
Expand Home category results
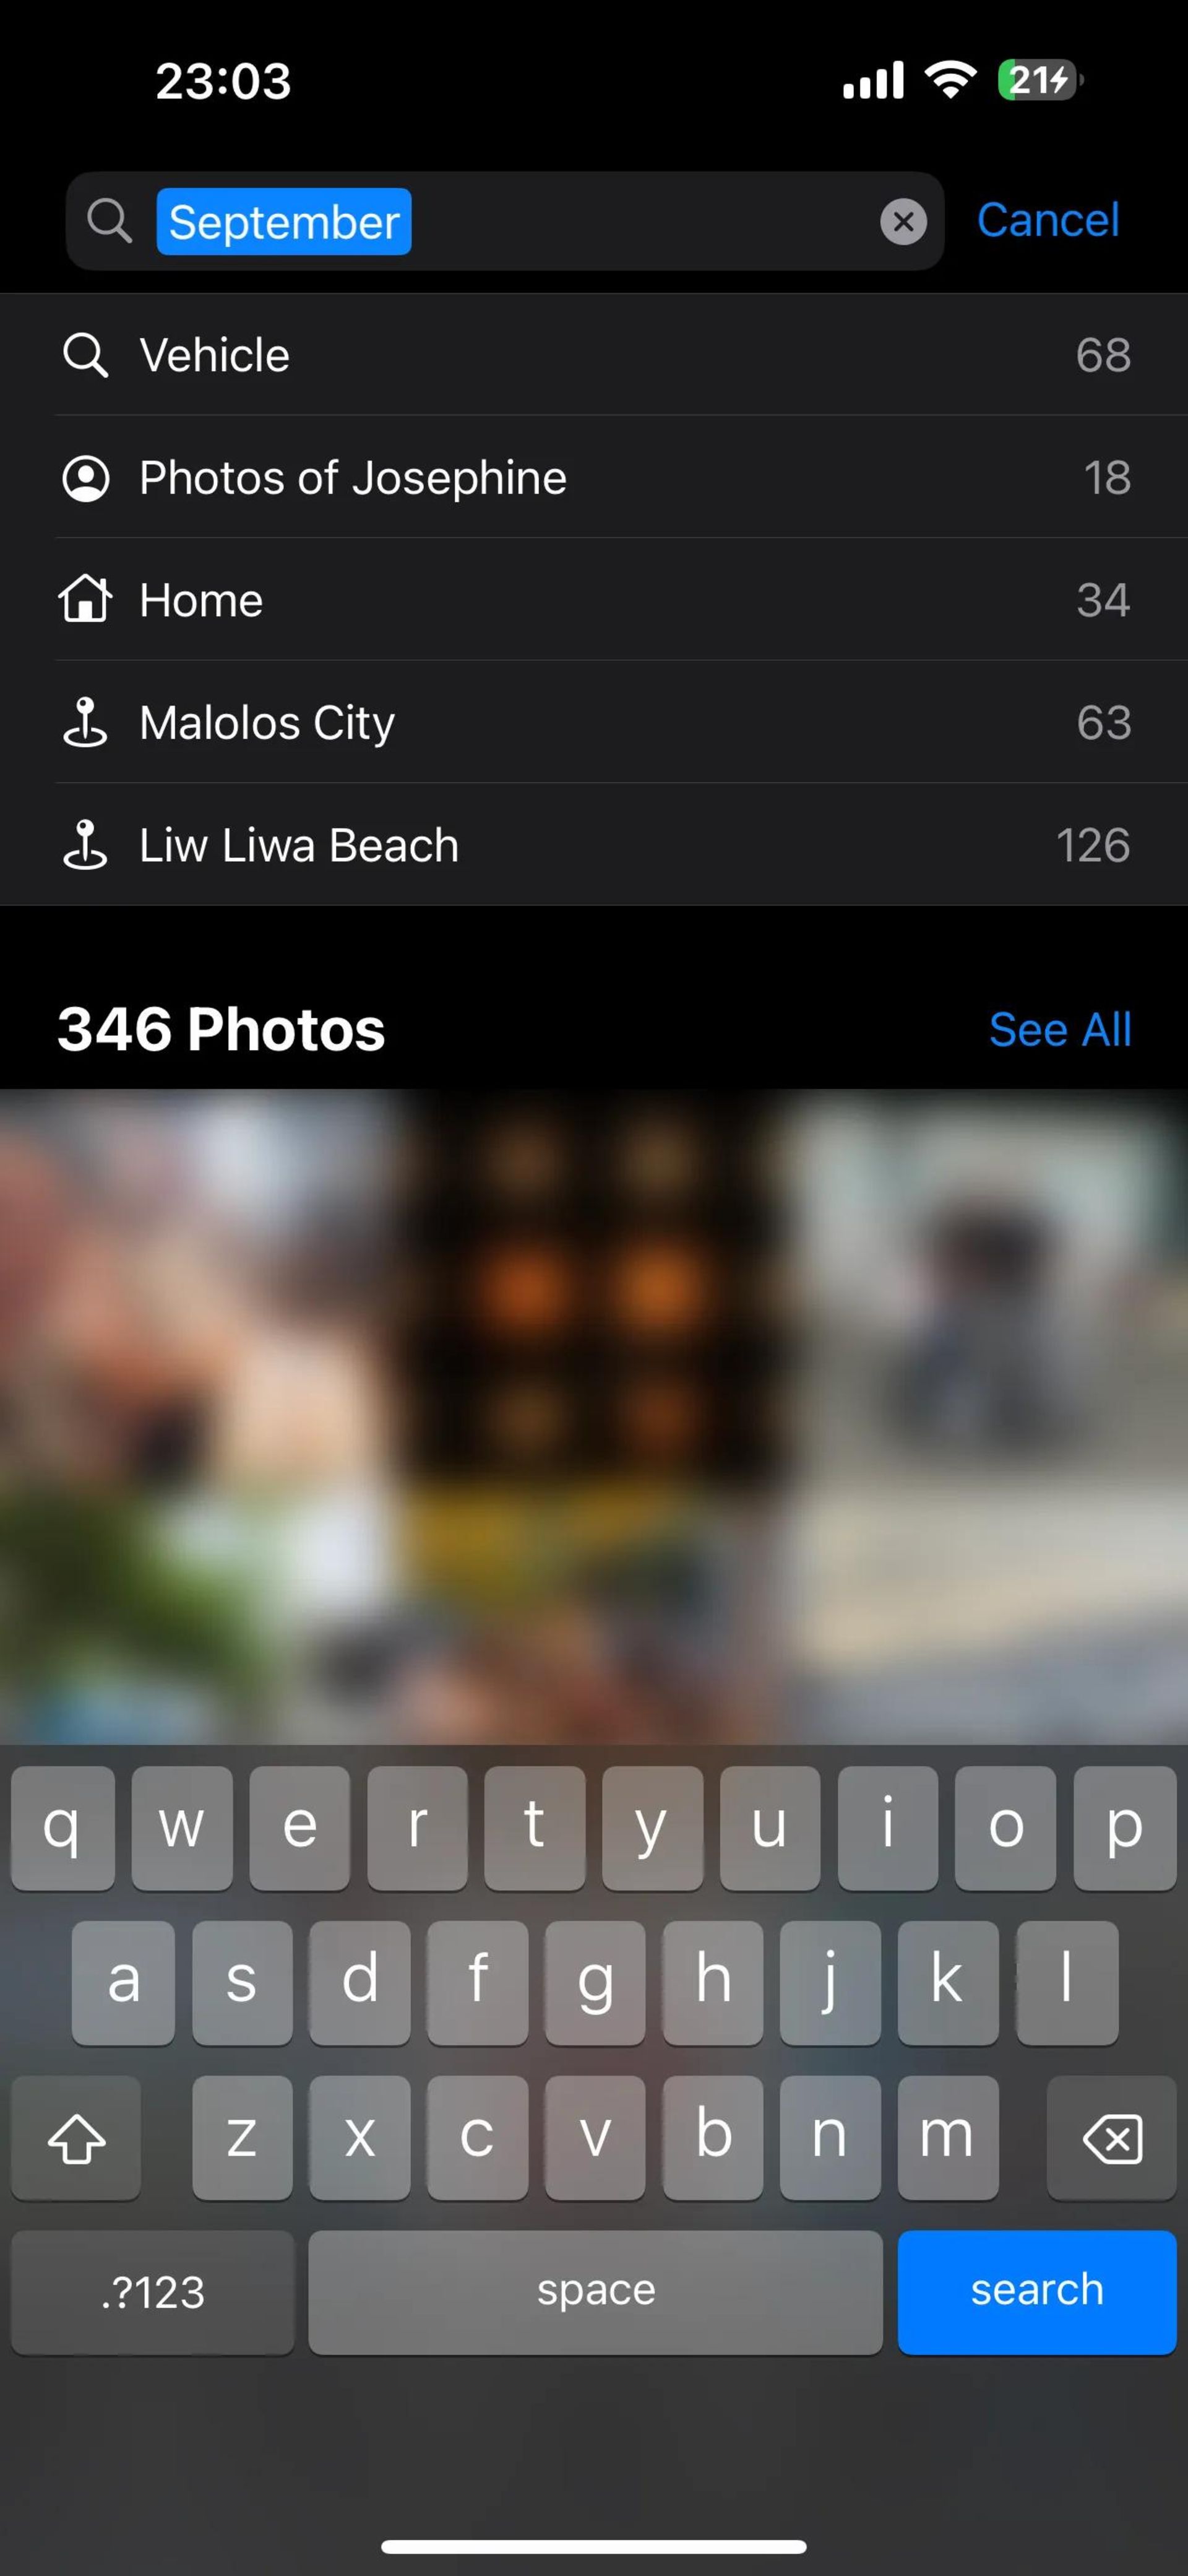pyautogui.click(x=594, y=600)
